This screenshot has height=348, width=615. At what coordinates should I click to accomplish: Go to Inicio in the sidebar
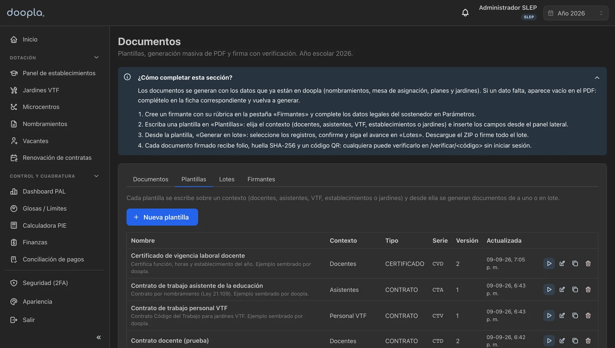(55, 40)
